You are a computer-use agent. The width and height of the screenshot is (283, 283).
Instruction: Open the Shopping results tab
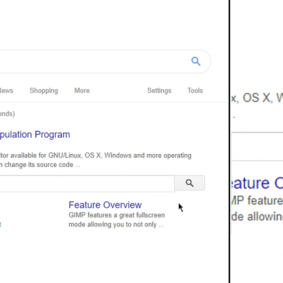(x=43, y=91)
